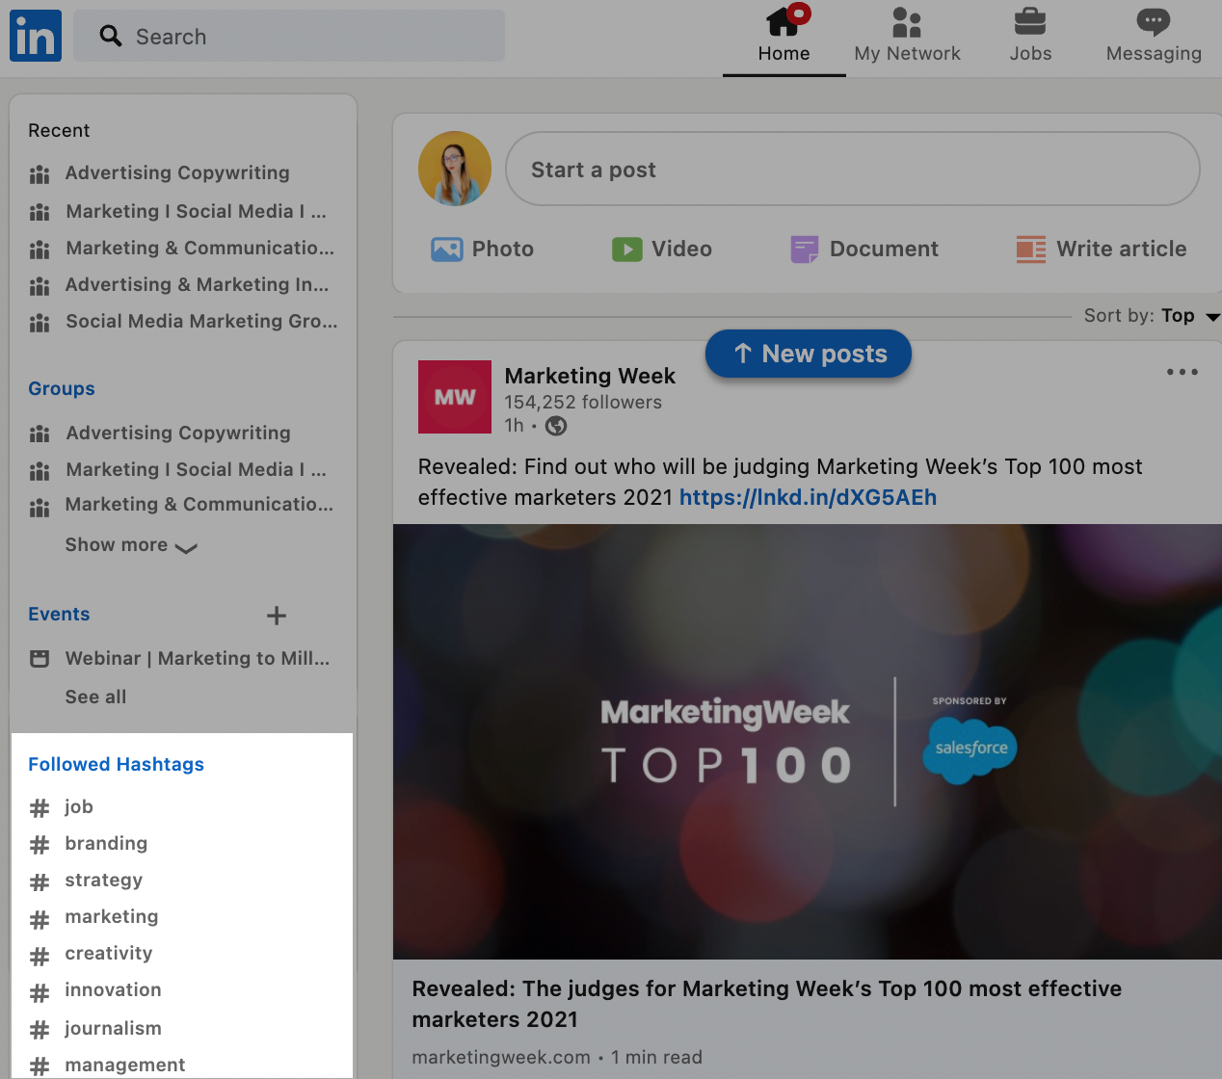Click the hash icon beside journalism
This screenshot has height=1079, width=1222.
(40, 1030)
